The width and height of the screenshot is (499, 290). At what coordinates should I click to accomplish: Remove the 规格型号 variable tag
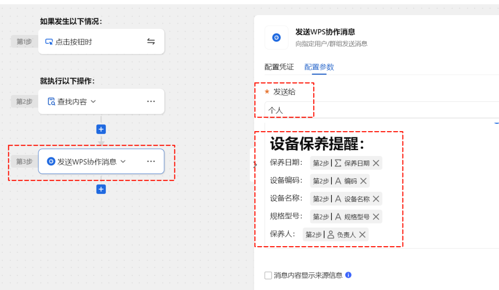376,216
